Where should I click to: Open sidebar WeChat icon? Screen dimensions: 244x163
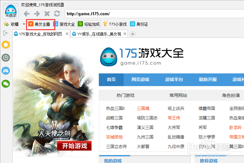pos(6,84)
